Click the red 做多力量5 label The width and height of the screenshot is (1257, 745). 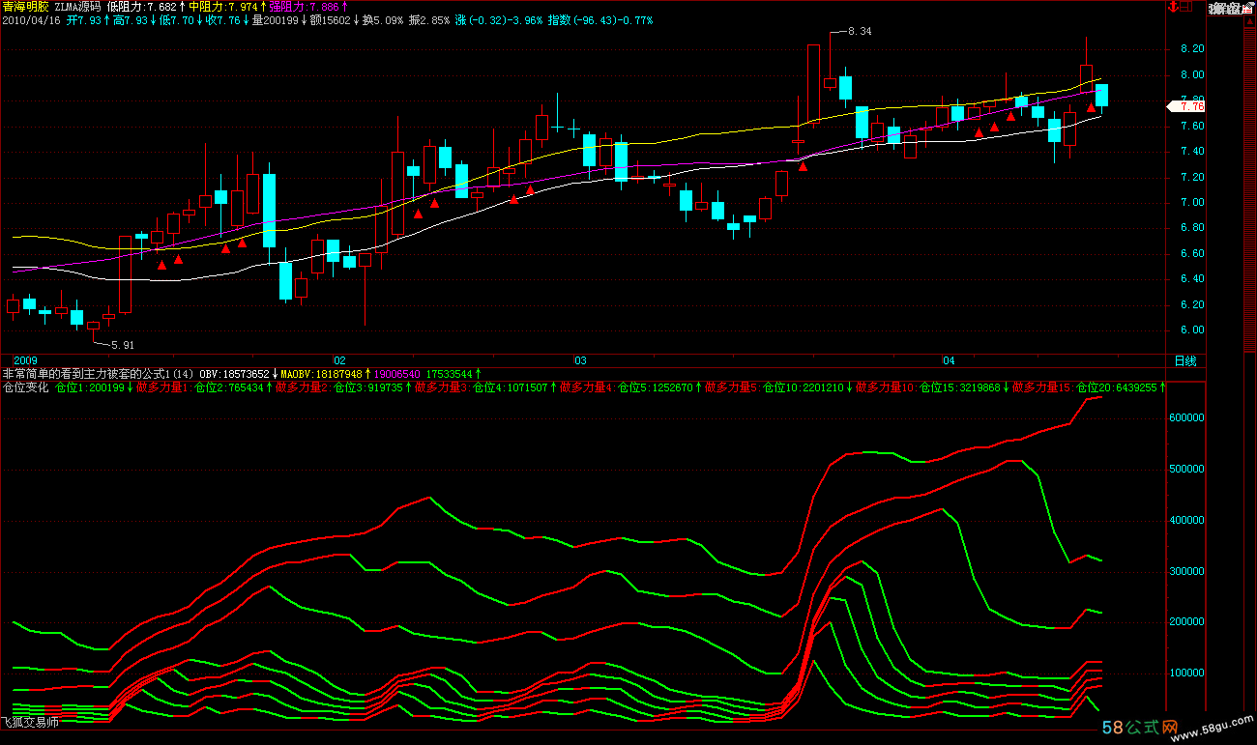coord(732,387)
